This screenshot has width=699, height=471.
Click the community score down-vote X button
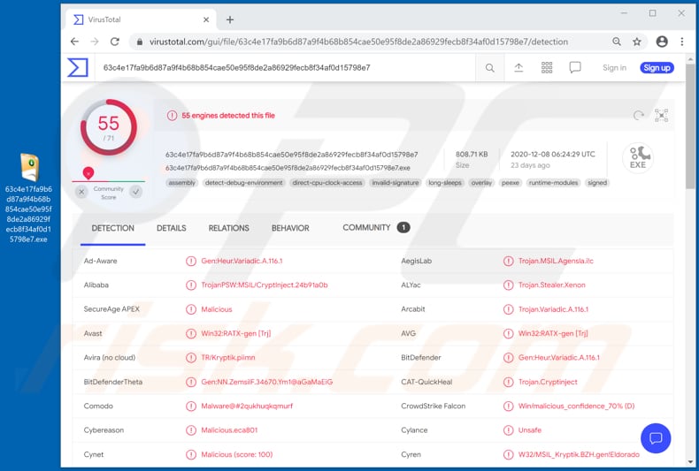81,192
